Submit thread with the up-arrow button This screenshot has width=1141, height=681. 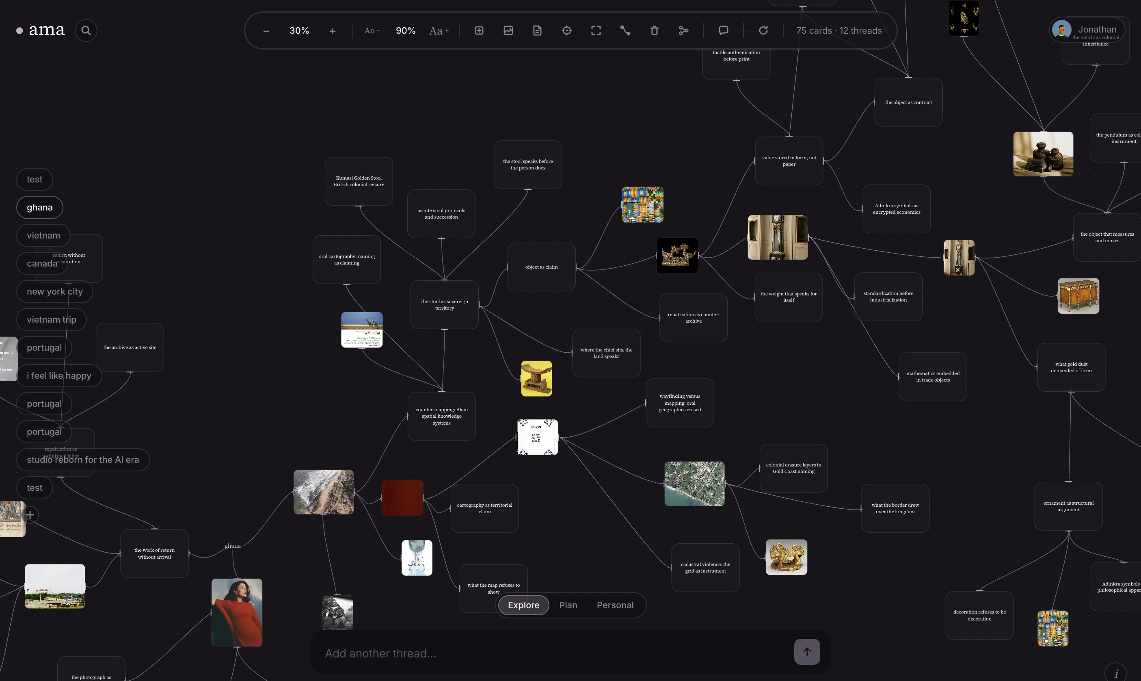pos(807,651)
